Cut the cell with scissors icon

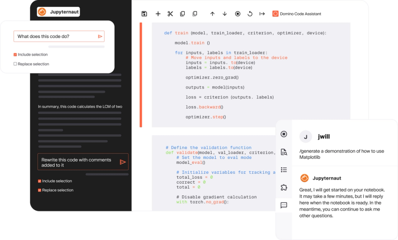[x=170, y=14]
